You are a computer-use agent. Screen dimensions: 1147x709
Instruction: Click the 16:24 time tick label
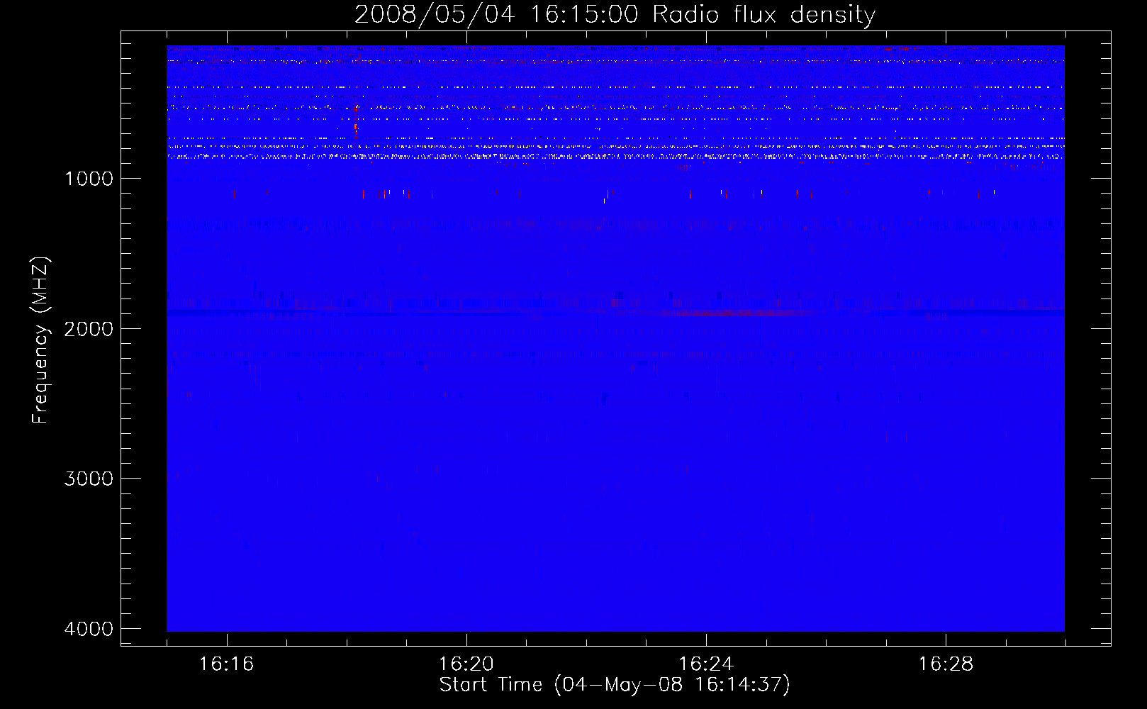[x=706, y=664]
